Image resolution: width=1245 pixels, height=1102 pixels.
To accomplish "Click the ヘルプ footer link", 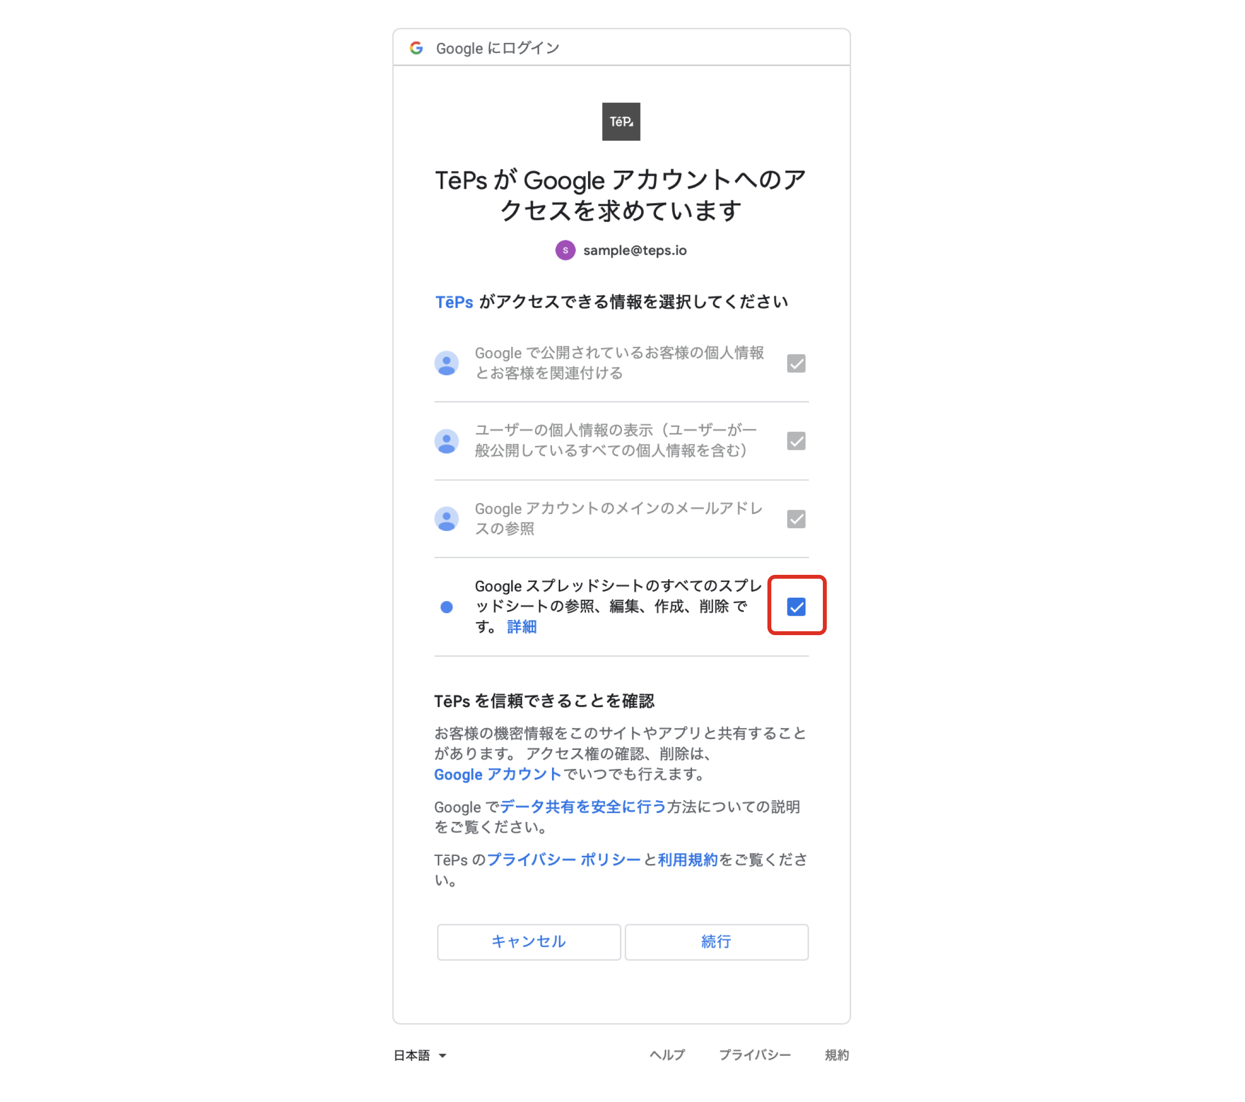I will tap(667, 1055).
